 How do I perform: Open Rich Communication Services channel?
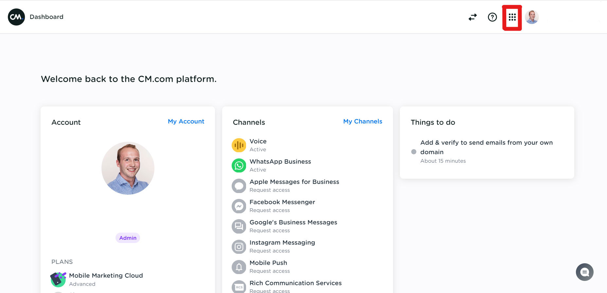tap(295, 283)
